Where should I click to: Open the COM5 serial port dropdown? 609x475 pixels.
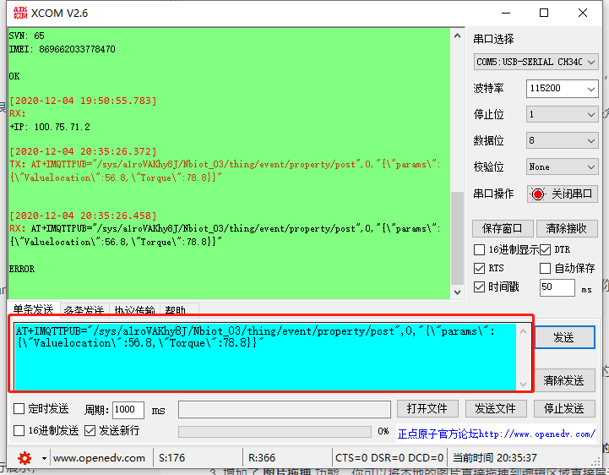tap(536, 62)
